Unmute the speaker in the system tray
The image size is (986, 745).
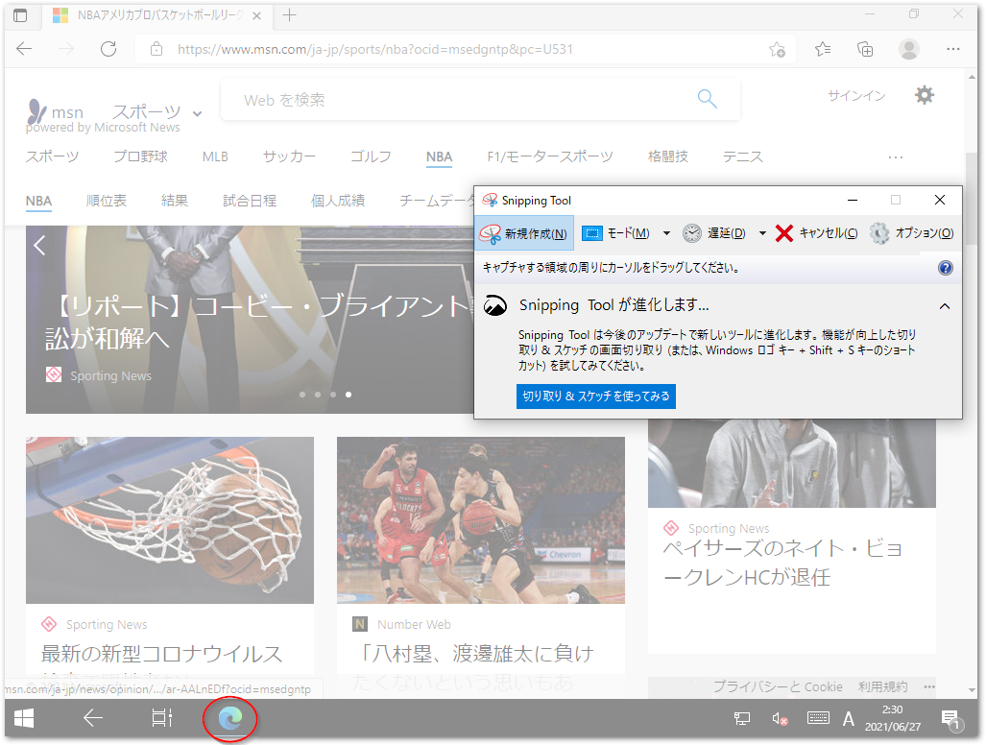[779, 717]
